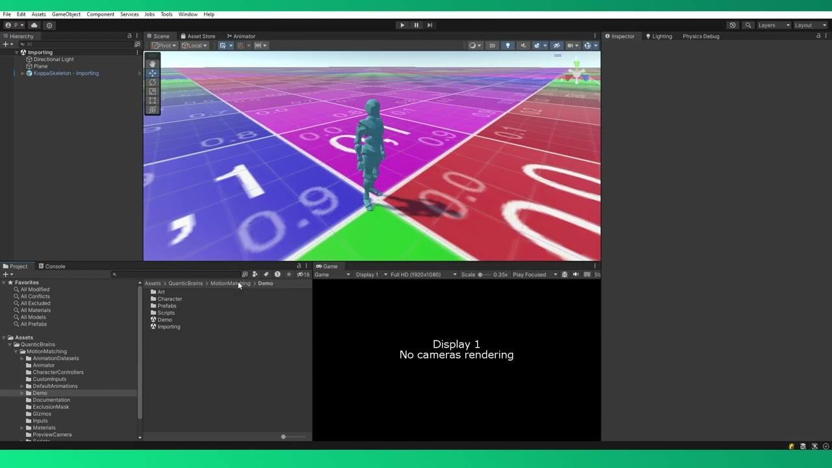This screenshot has height=468, width=832.
Task: Open the Window menu
Action: (188, 14)
